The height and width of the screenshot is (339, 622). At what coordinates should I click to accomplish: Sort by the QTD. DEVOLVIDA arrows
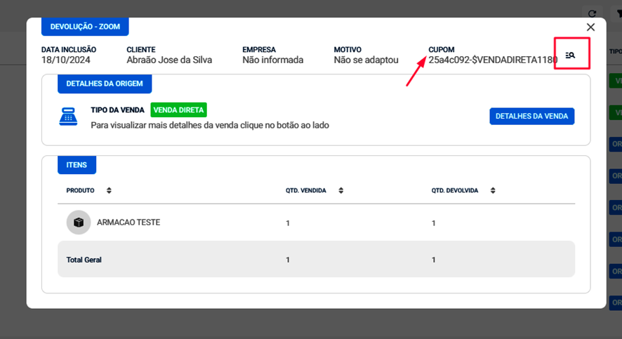coord(493,190)
